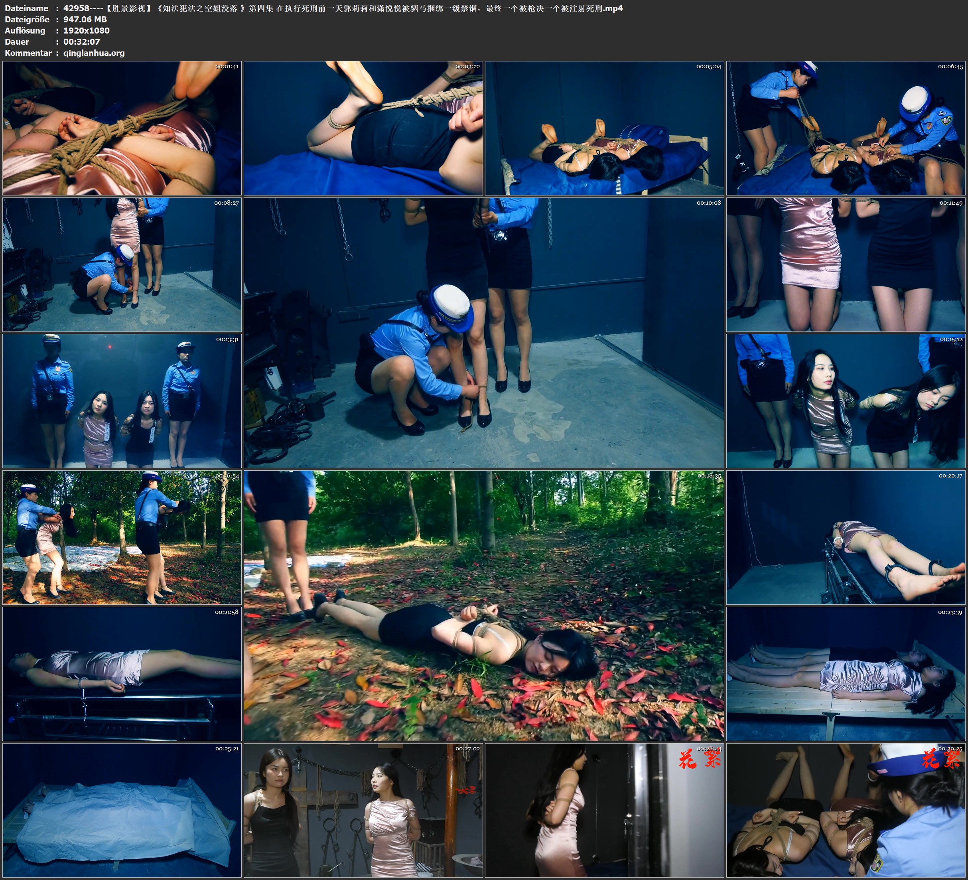The height and width of the screenshot is (880, 968).
Task: Open the frame timestamped 00:28:44
Action: tap(604, 810)
